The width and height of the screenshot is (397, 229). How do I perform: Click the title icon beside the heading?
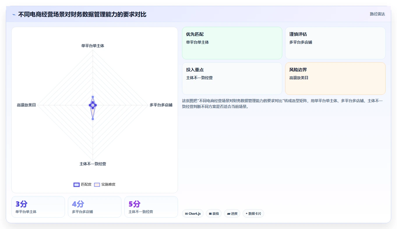click(14, 15)
